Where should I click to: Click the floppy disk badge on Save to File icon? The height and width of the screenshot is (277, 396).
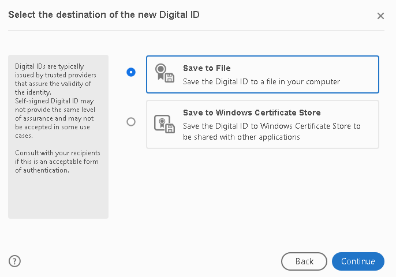coord(170,77)
